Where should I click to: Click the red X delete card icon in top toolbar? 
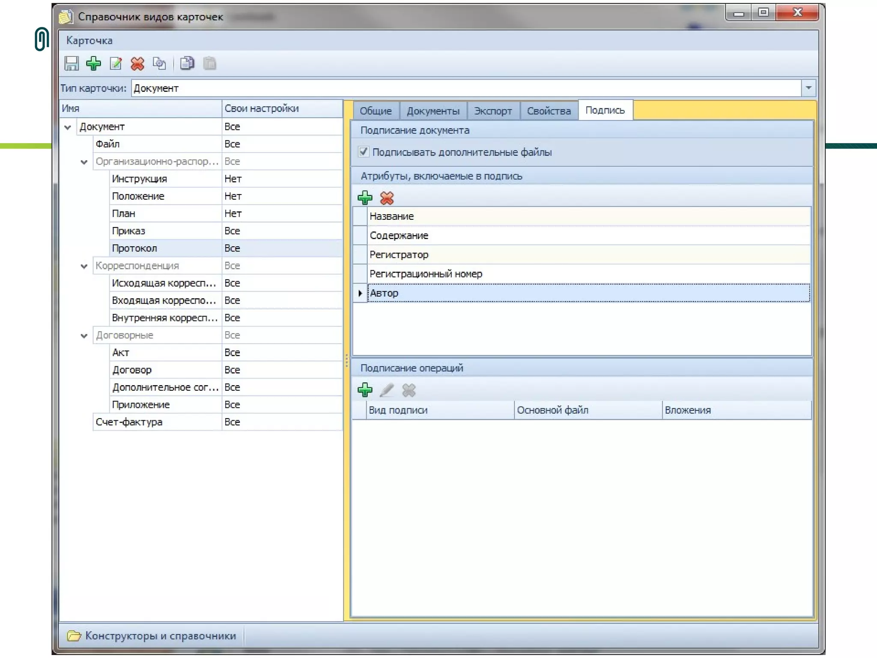click(x=137, y=64)
